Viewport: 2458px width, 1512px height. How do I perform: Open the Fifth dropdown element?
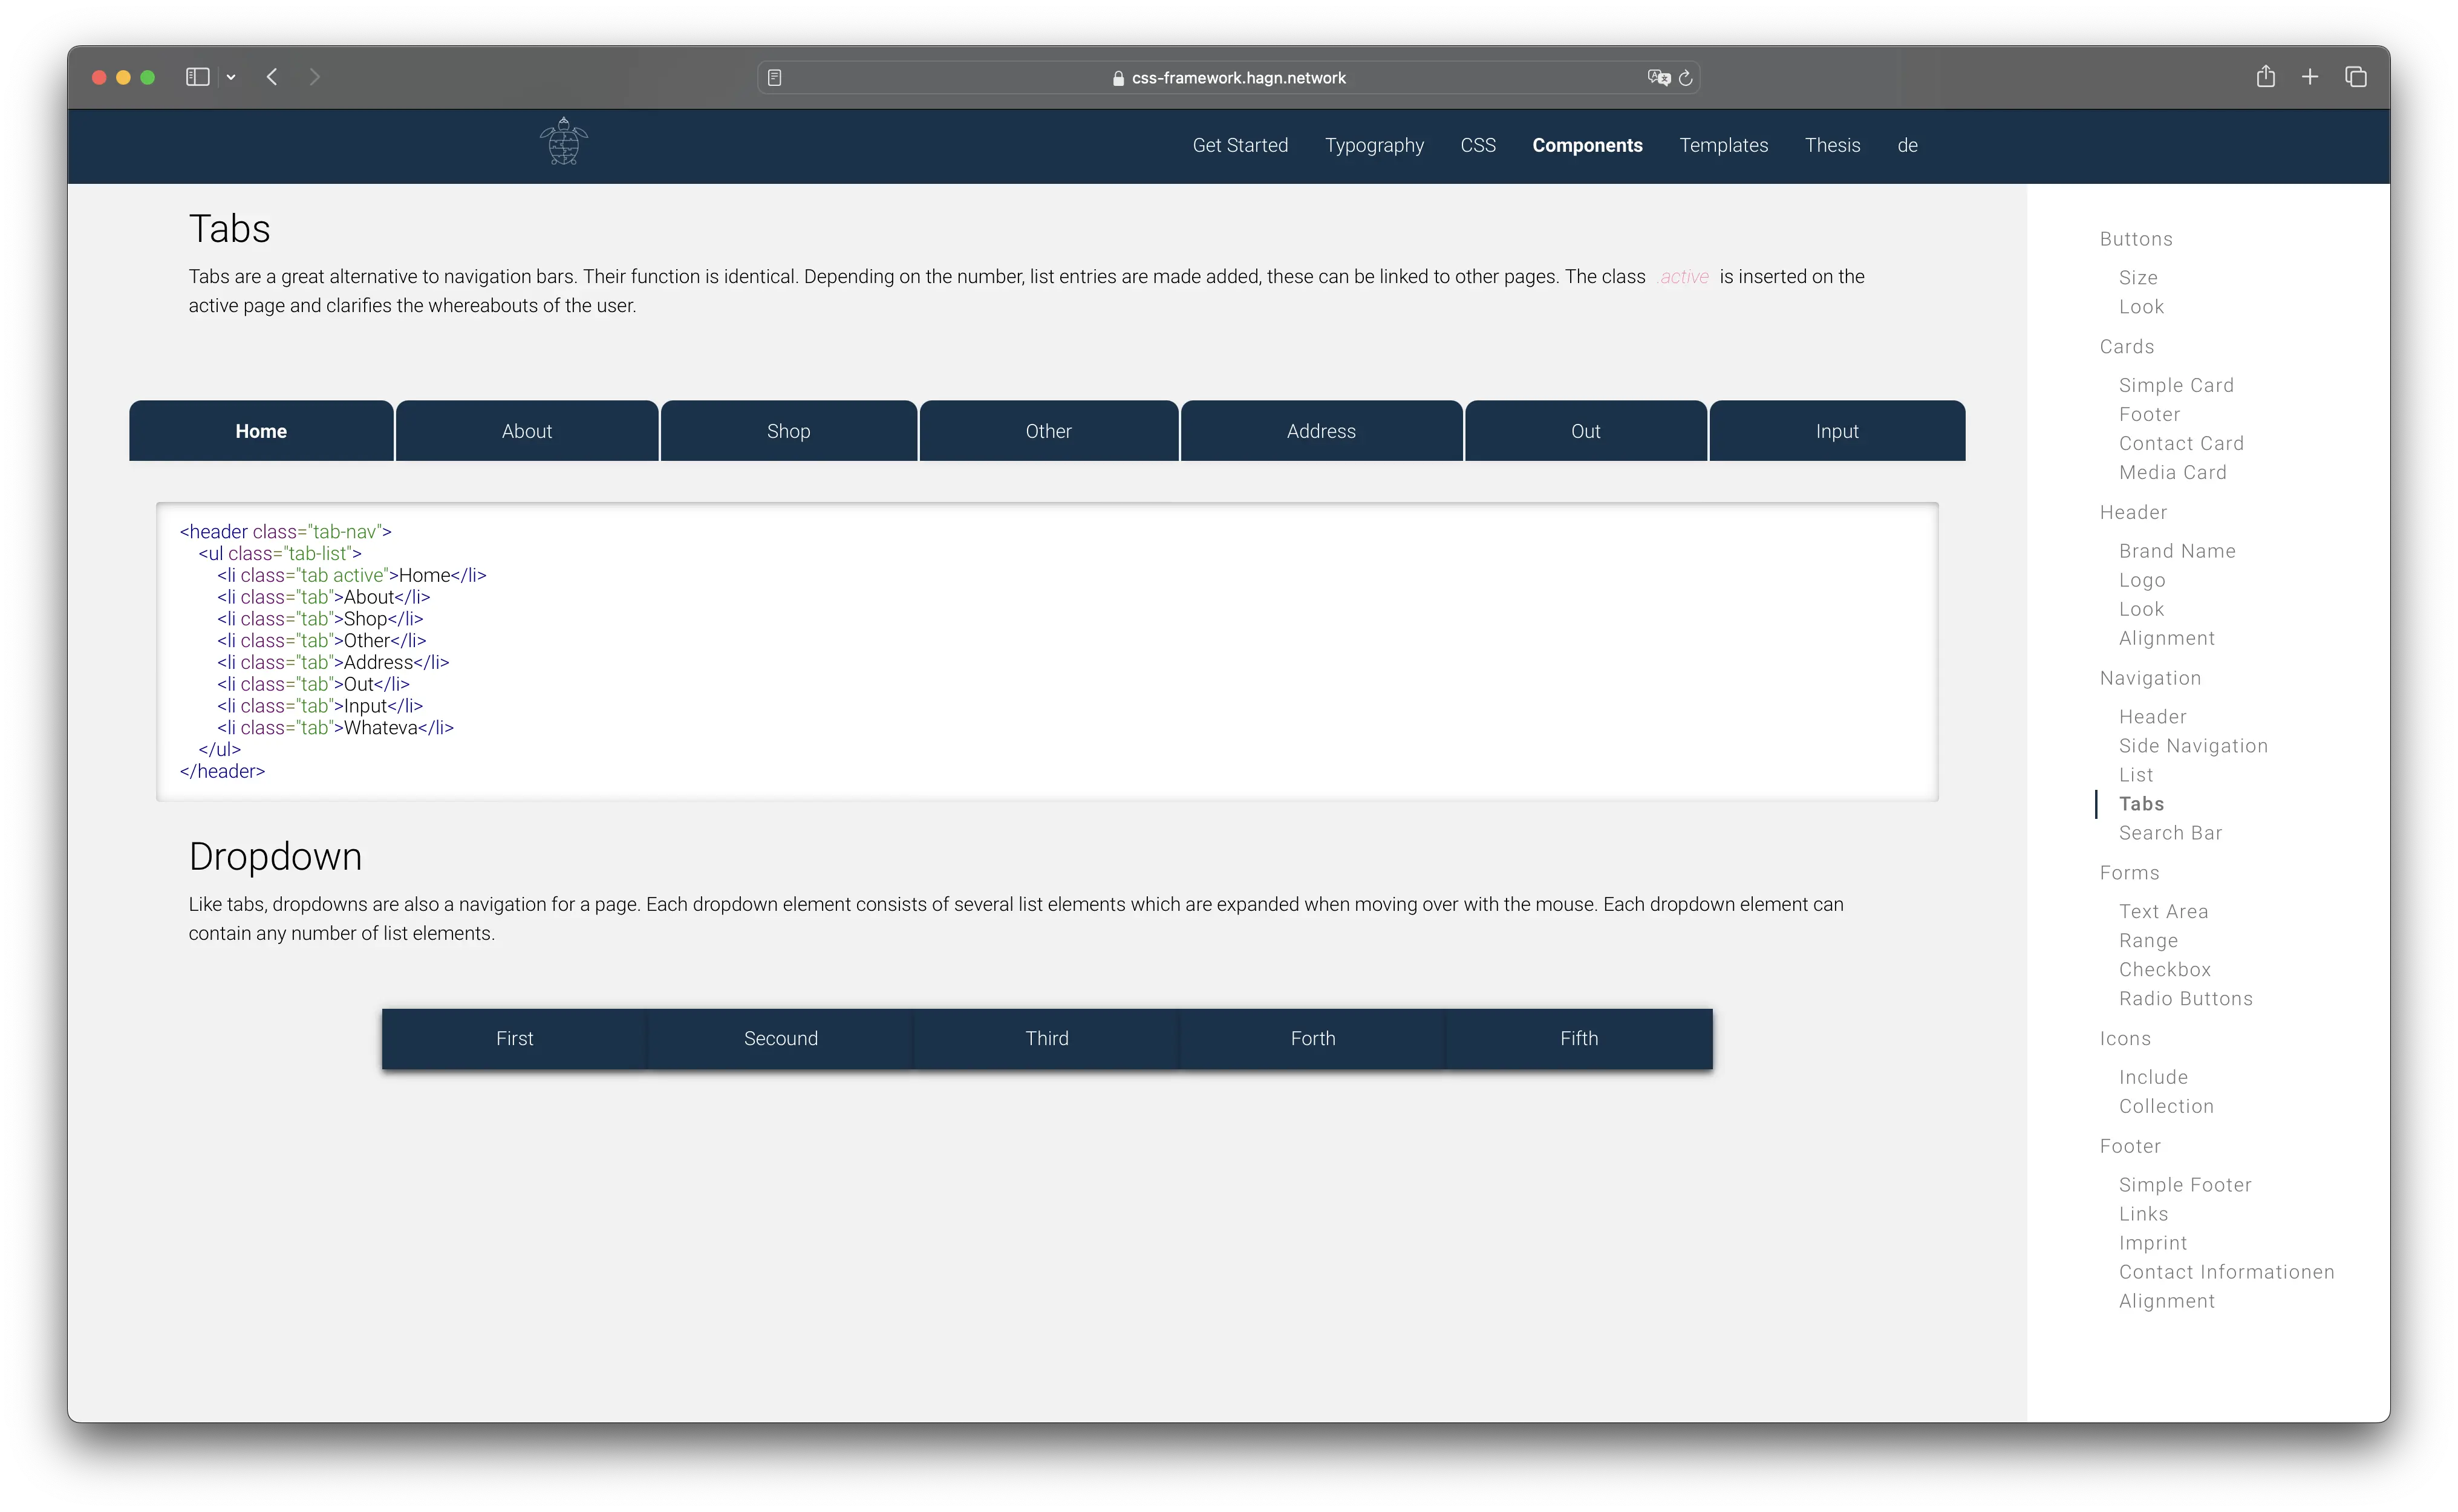pos(1578,1038)
